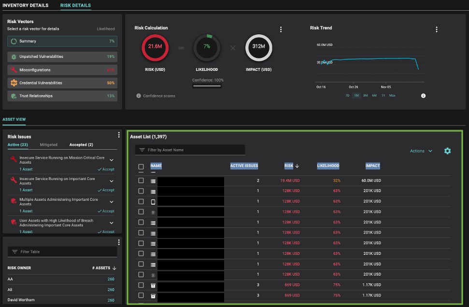Set Risk Trend range to 1M
This screenshot has height=307, width=469.
tap(356, 96)
